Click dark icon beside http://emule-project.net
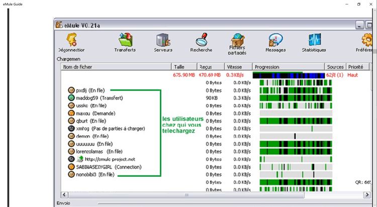The width and height of the screenshot is (377, 207). point(71,159)
